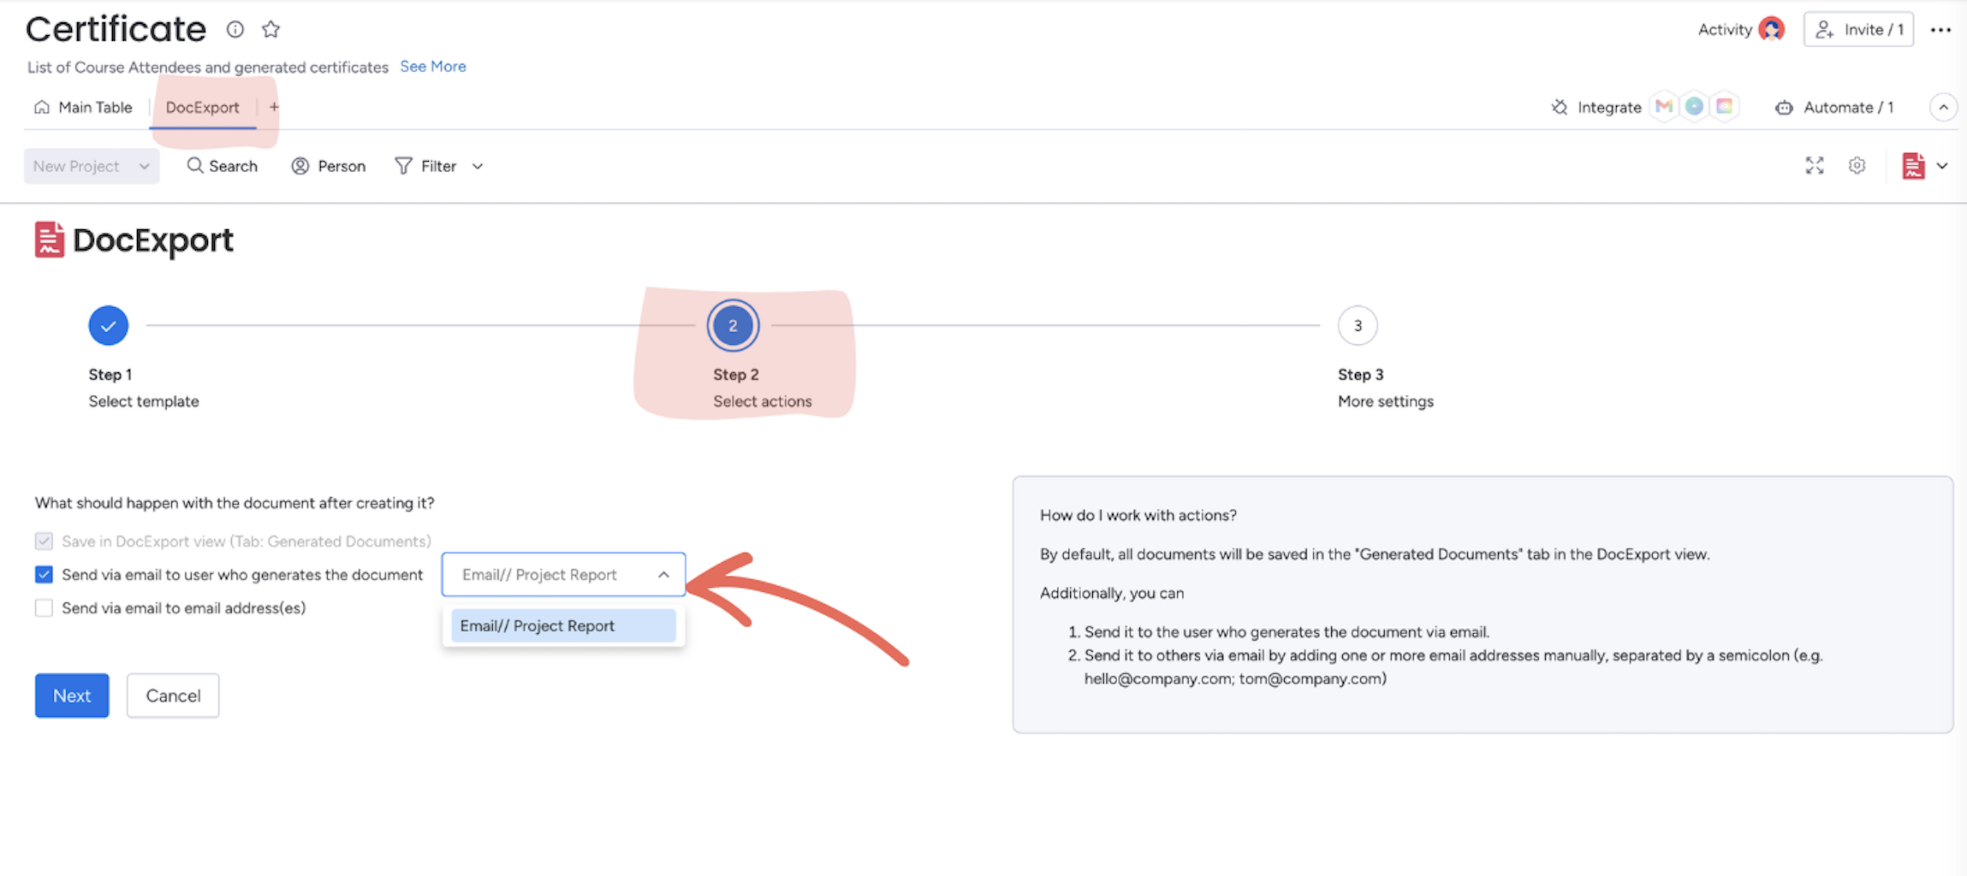Switch to the Main Table tab
The image size is (1967, 876).
click(x=83, y=107)
